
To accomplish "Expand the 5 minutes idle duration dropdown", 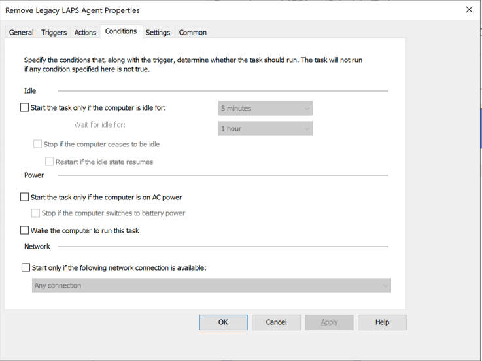I will tap(265, 109).
